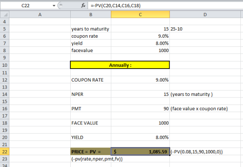This screenshot has height=167, width=243.
Task: Click the lowercase 'yield' label cell
Action: 91,43
